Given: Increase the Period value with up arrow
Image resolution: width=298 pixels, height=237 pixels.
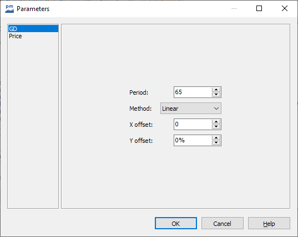Looking at the screenshot, I should coord(216,90).
